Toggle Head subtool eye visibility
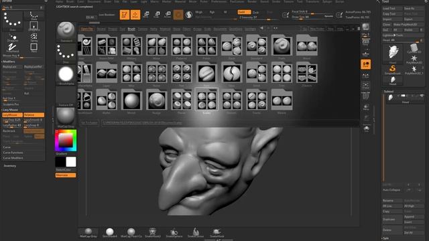The height and width of the screenshot is (241, 429). coord(422,96)
